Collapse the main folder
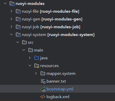Viewport: 115px width, 101px height. pyautogui.click(x=24, y=50)
